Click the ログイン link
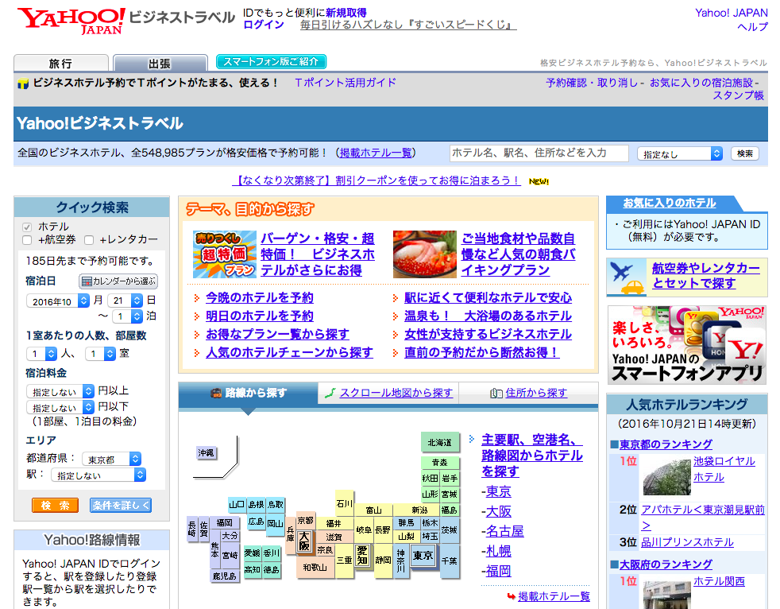Viewport: 780px width, 609px height. (x=263, y=25)
